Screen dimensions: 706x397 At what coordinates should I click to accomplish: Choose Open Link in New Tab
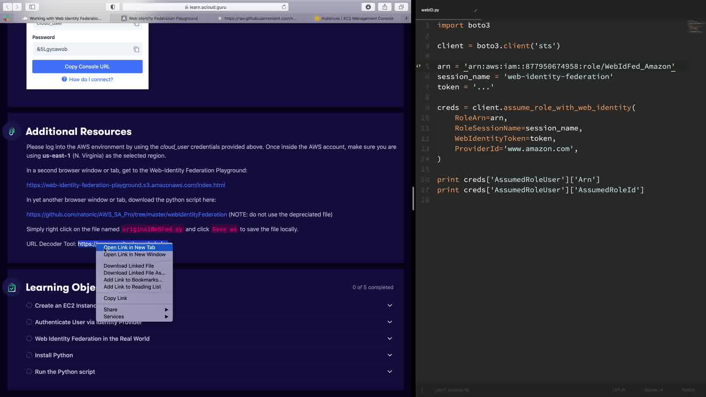[129, 247]
